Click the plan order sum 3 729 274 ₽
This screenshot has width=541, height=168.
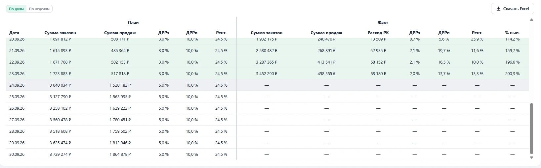60,154
